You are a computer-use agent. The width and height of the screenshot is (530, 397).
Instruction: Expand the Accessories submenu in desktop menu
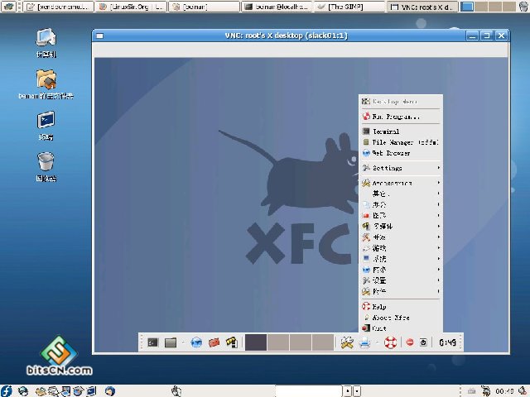coord(401,183)
